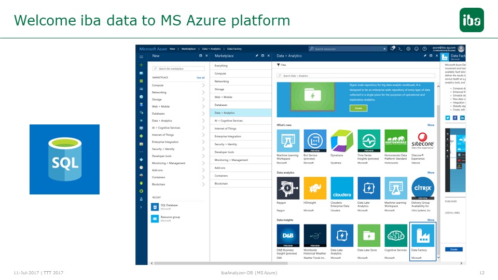This screenshot has width=498, height=280.
Task: Select the Data Factory tile
Action: (423, 242)
